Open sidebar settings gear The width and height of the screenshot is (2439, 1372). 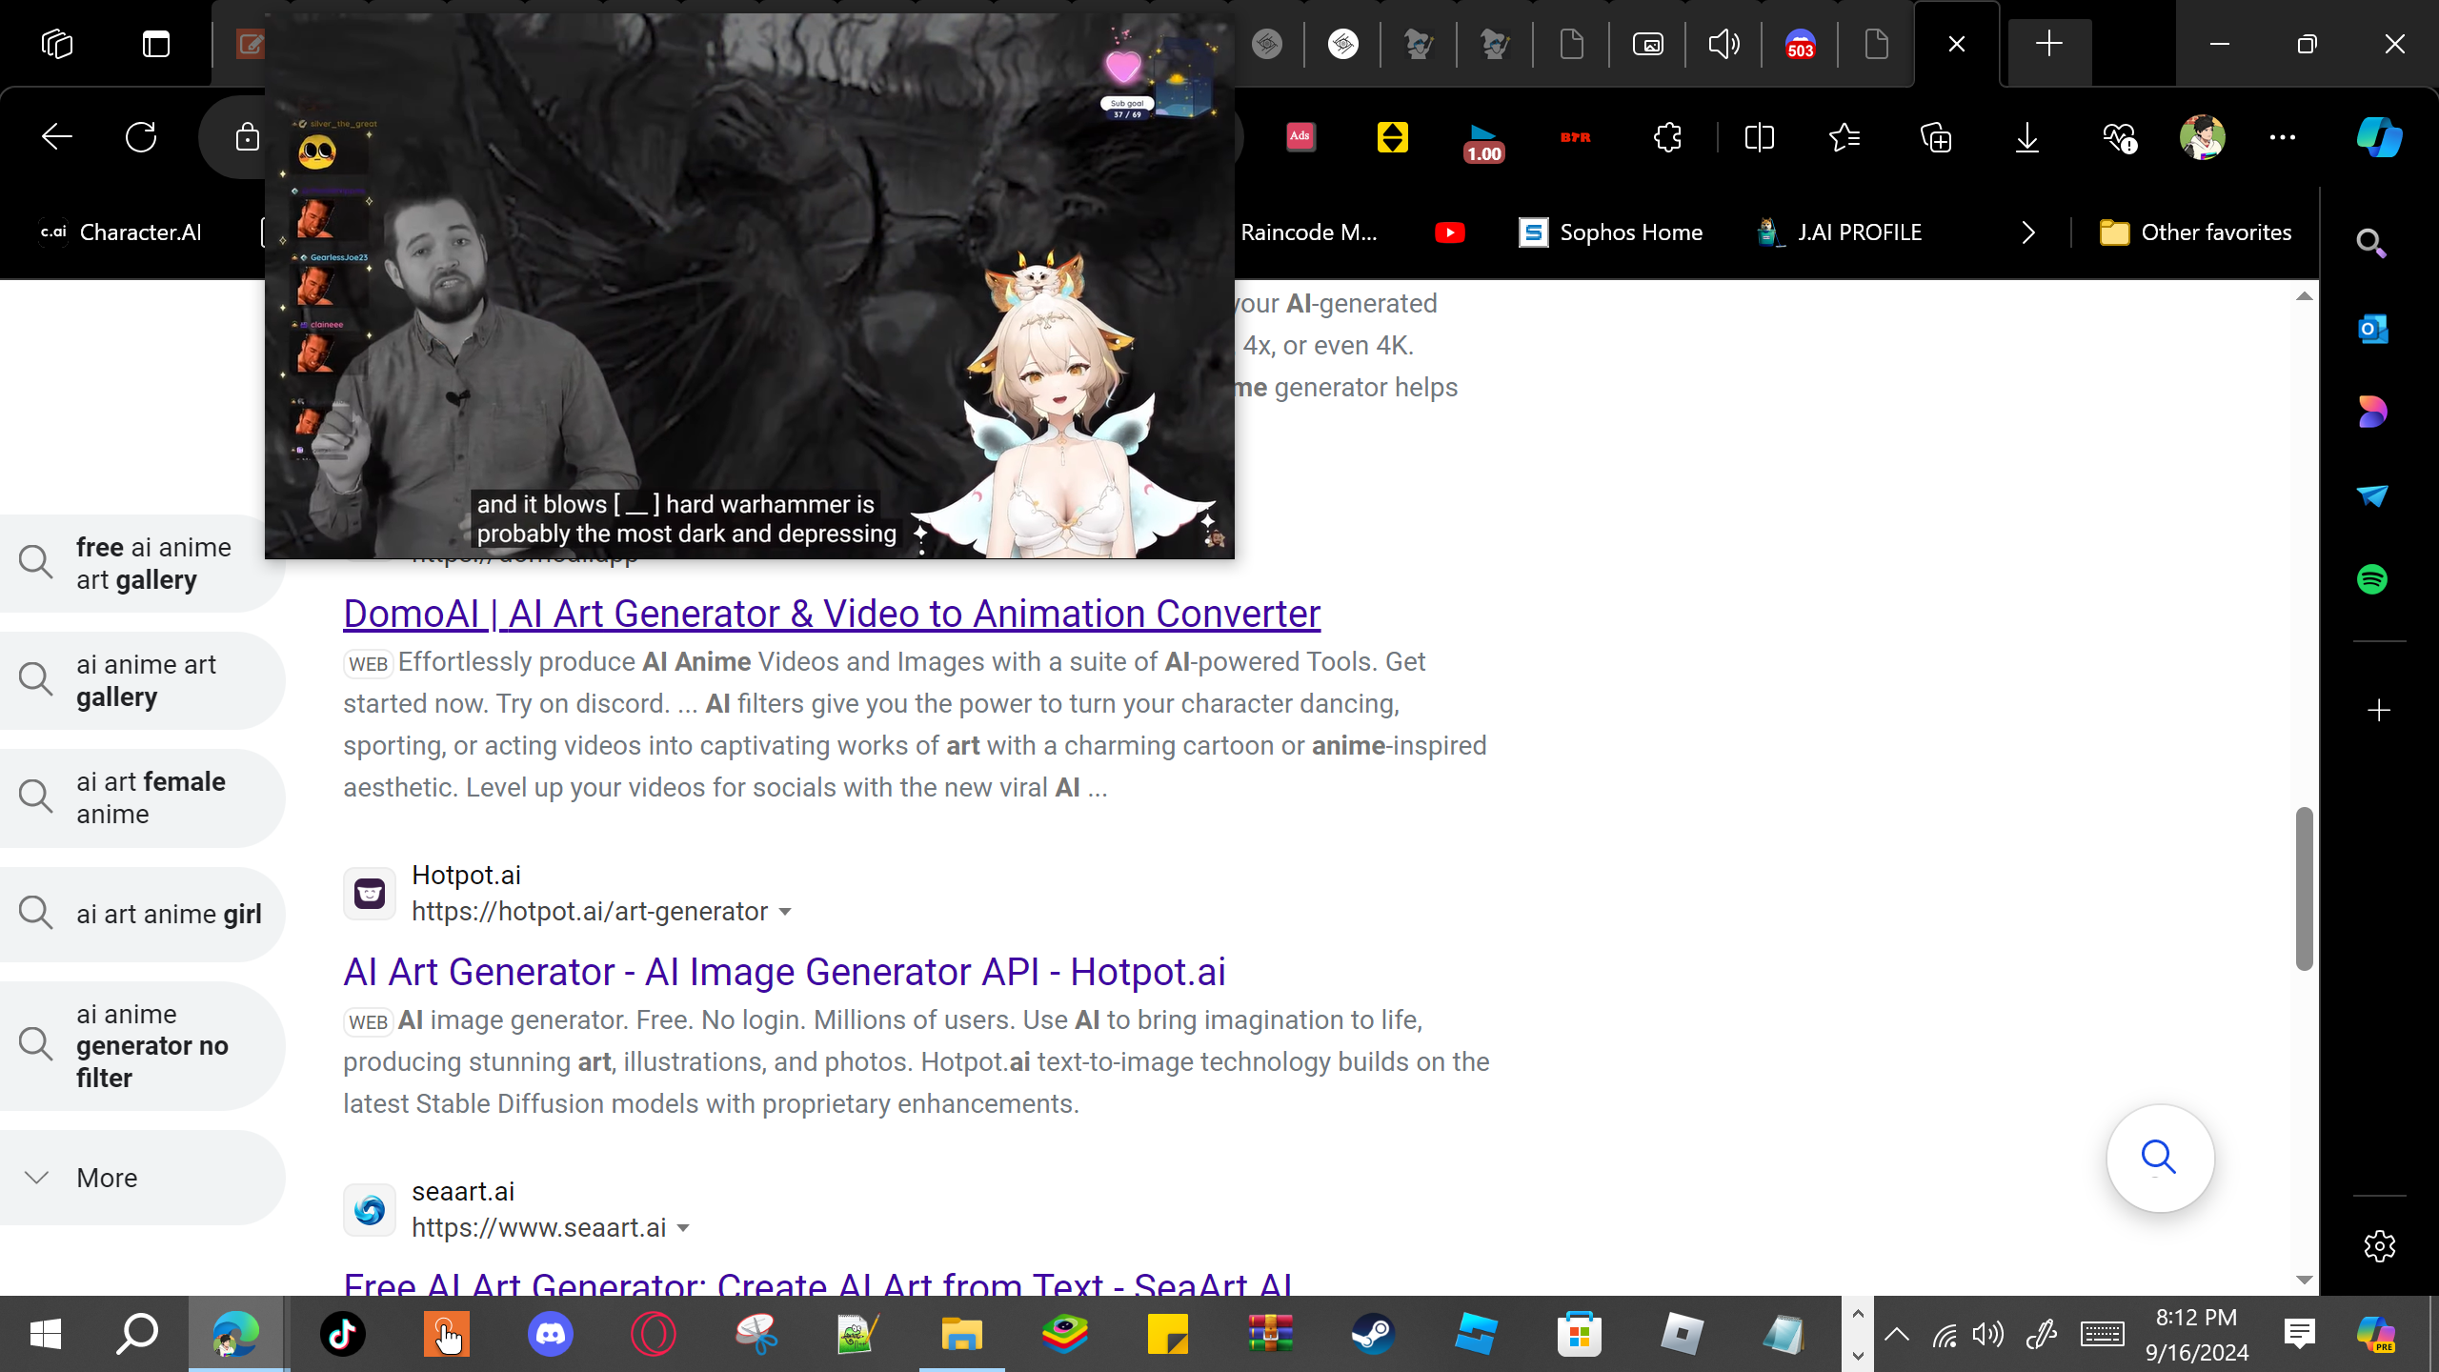tap(2379, 1246)
